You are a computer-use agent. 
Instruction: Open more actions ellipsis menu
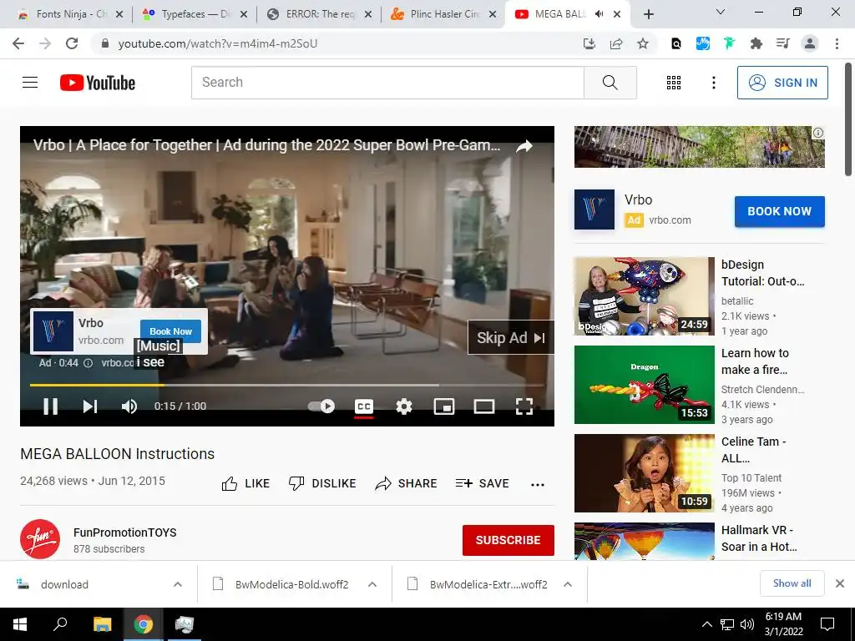pyautogui.click(x=538, y=485)
